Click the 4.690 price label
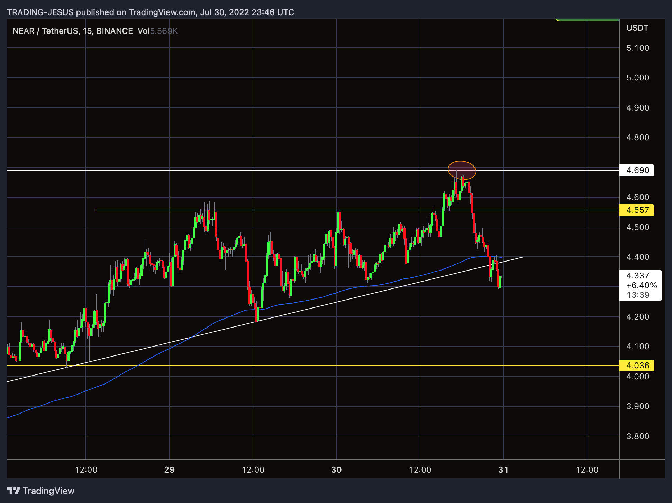672x503 pixels. click(x=637, y=170)
